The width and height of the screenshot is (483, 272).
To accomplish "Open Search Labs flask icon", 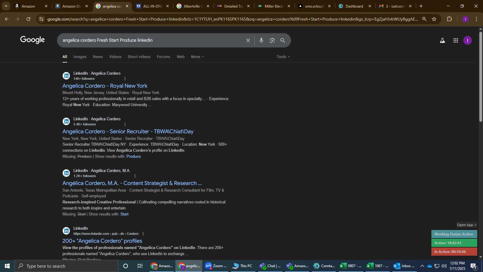I will tap(442, 40).
